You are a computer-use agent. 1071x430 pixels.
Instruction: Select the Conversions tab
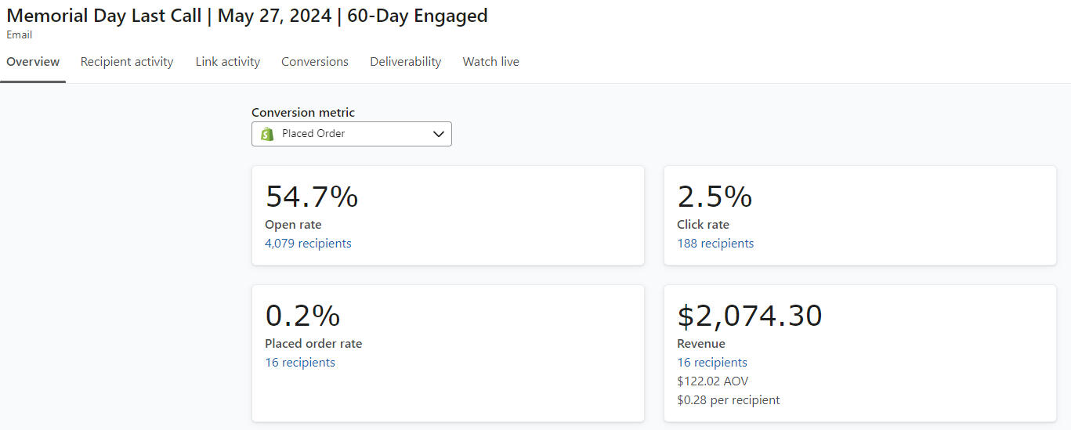315,62
